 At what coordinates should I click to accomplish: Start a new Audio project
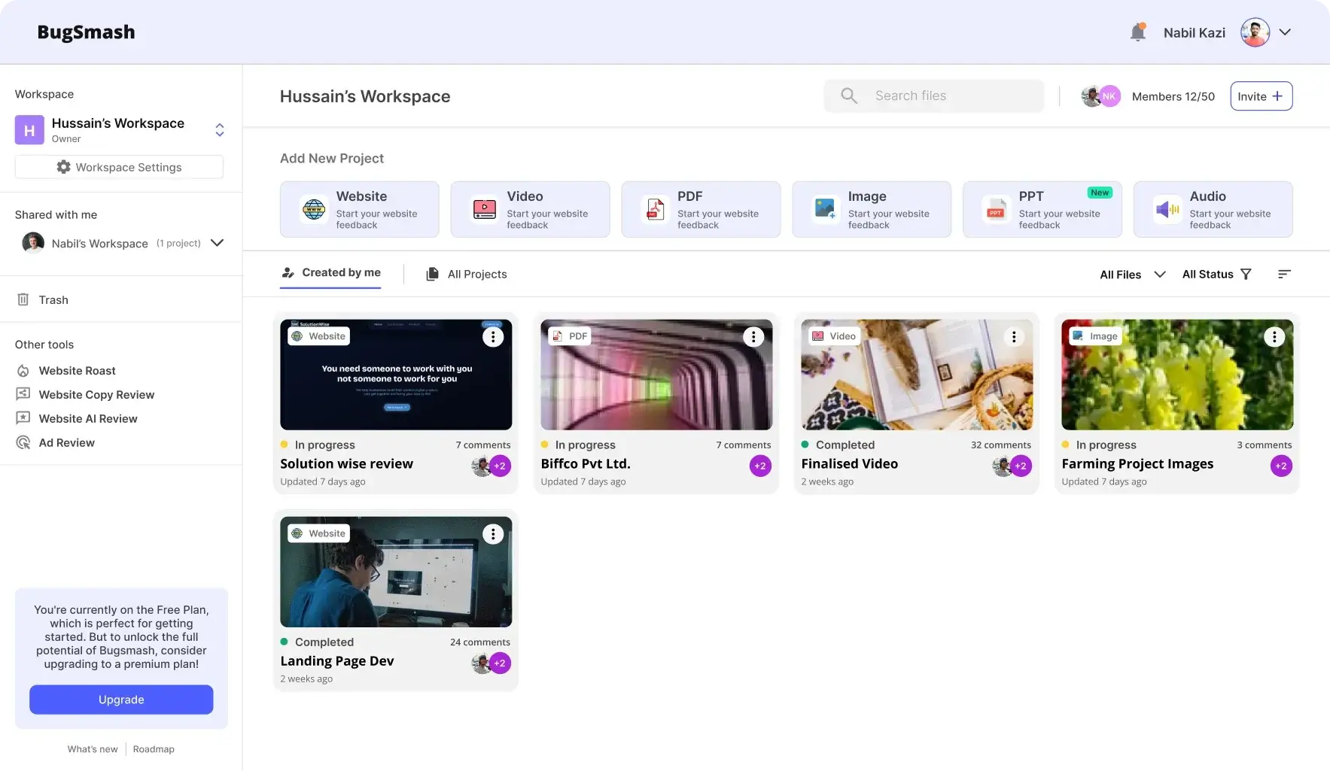1213,209
